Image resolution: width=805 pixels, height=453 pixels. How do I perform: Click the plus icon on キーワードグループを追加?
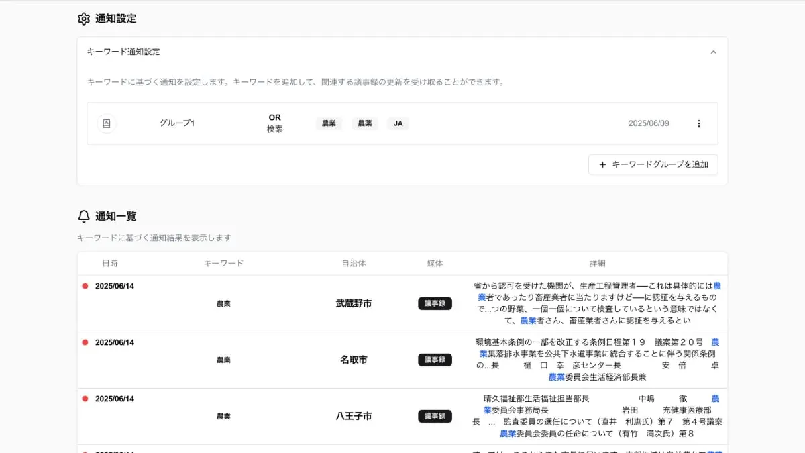click(x=602, y=164)
